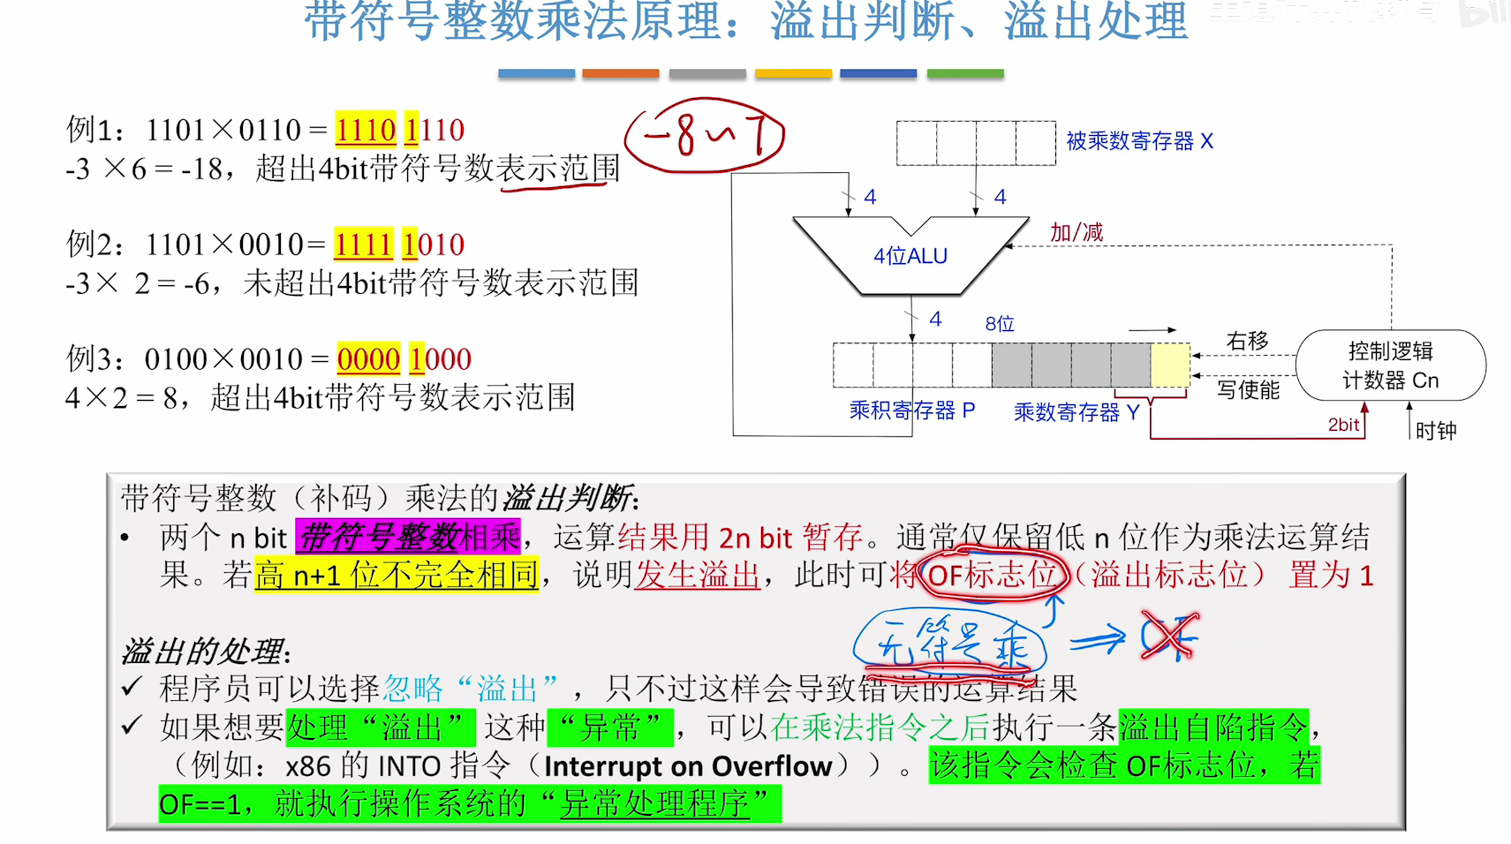The width and height of the screenshot is (1511, 844).
Task: Click the 乘数寄存器 Y label
Action: [1077, 412]
